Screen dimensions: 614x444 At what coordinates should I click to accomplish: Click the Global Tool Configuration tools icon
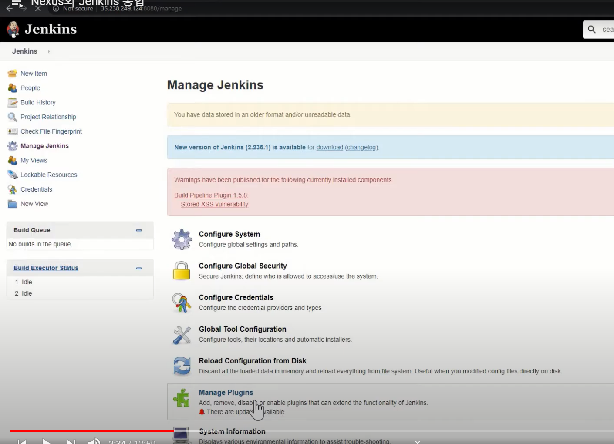pos(182,335)
